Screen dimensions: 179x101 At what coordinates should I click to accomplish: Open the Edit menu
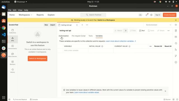[x=15, y=10]
